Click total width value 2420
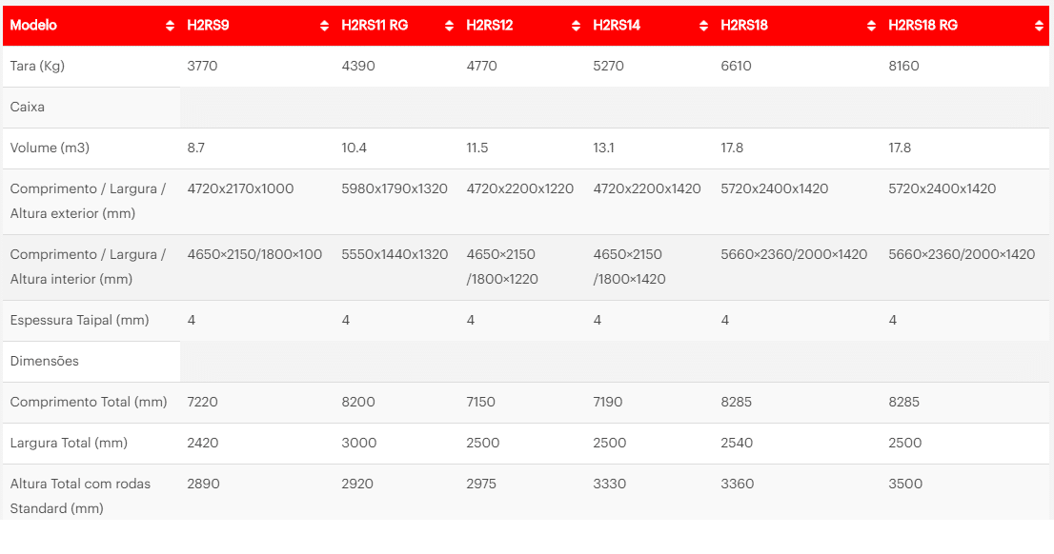The height and width of the screenshot is (554, 1054). click(x=202, y=444)
